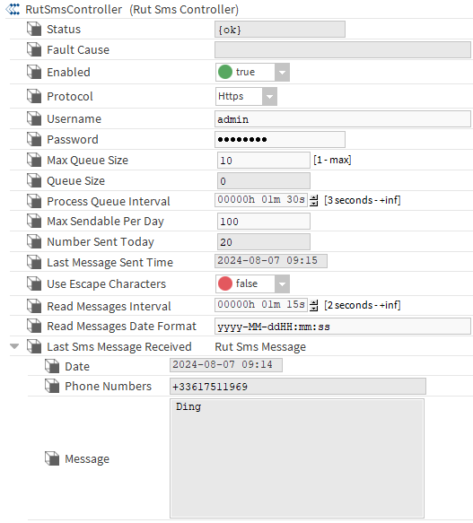Click the Max Queue Size field
Image resolution: width=473 pixels, height=523 pixels.
pos(263,161)
